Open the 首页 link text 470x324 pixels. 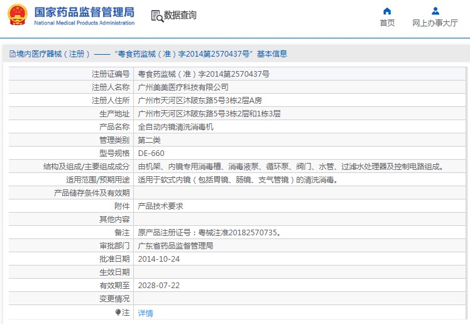coord(387,23)
